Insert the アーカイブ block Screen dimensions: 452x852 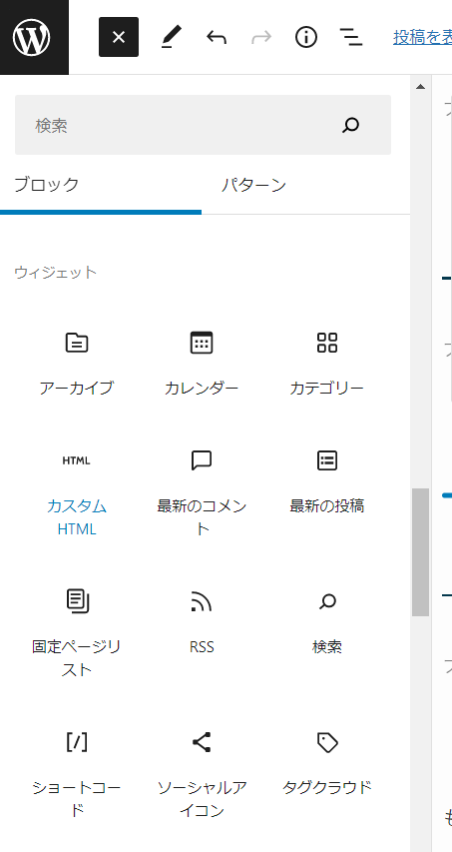[77, 363]
